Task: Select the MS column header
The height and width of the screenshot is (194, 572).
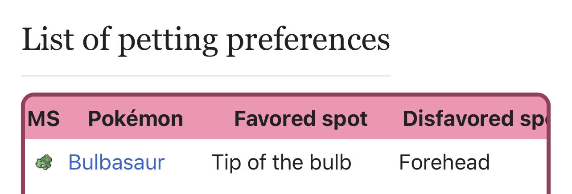Action: pyautogui.click(x=44, y=119)
